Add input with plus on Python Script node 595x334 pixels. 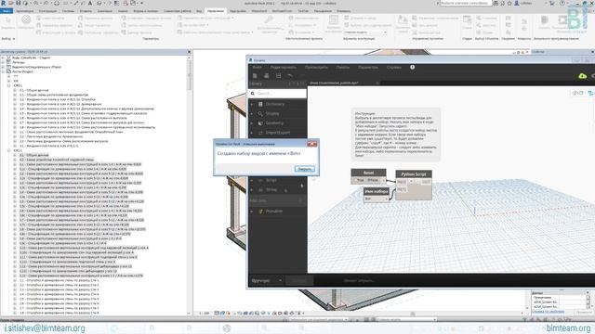[411, 182]
